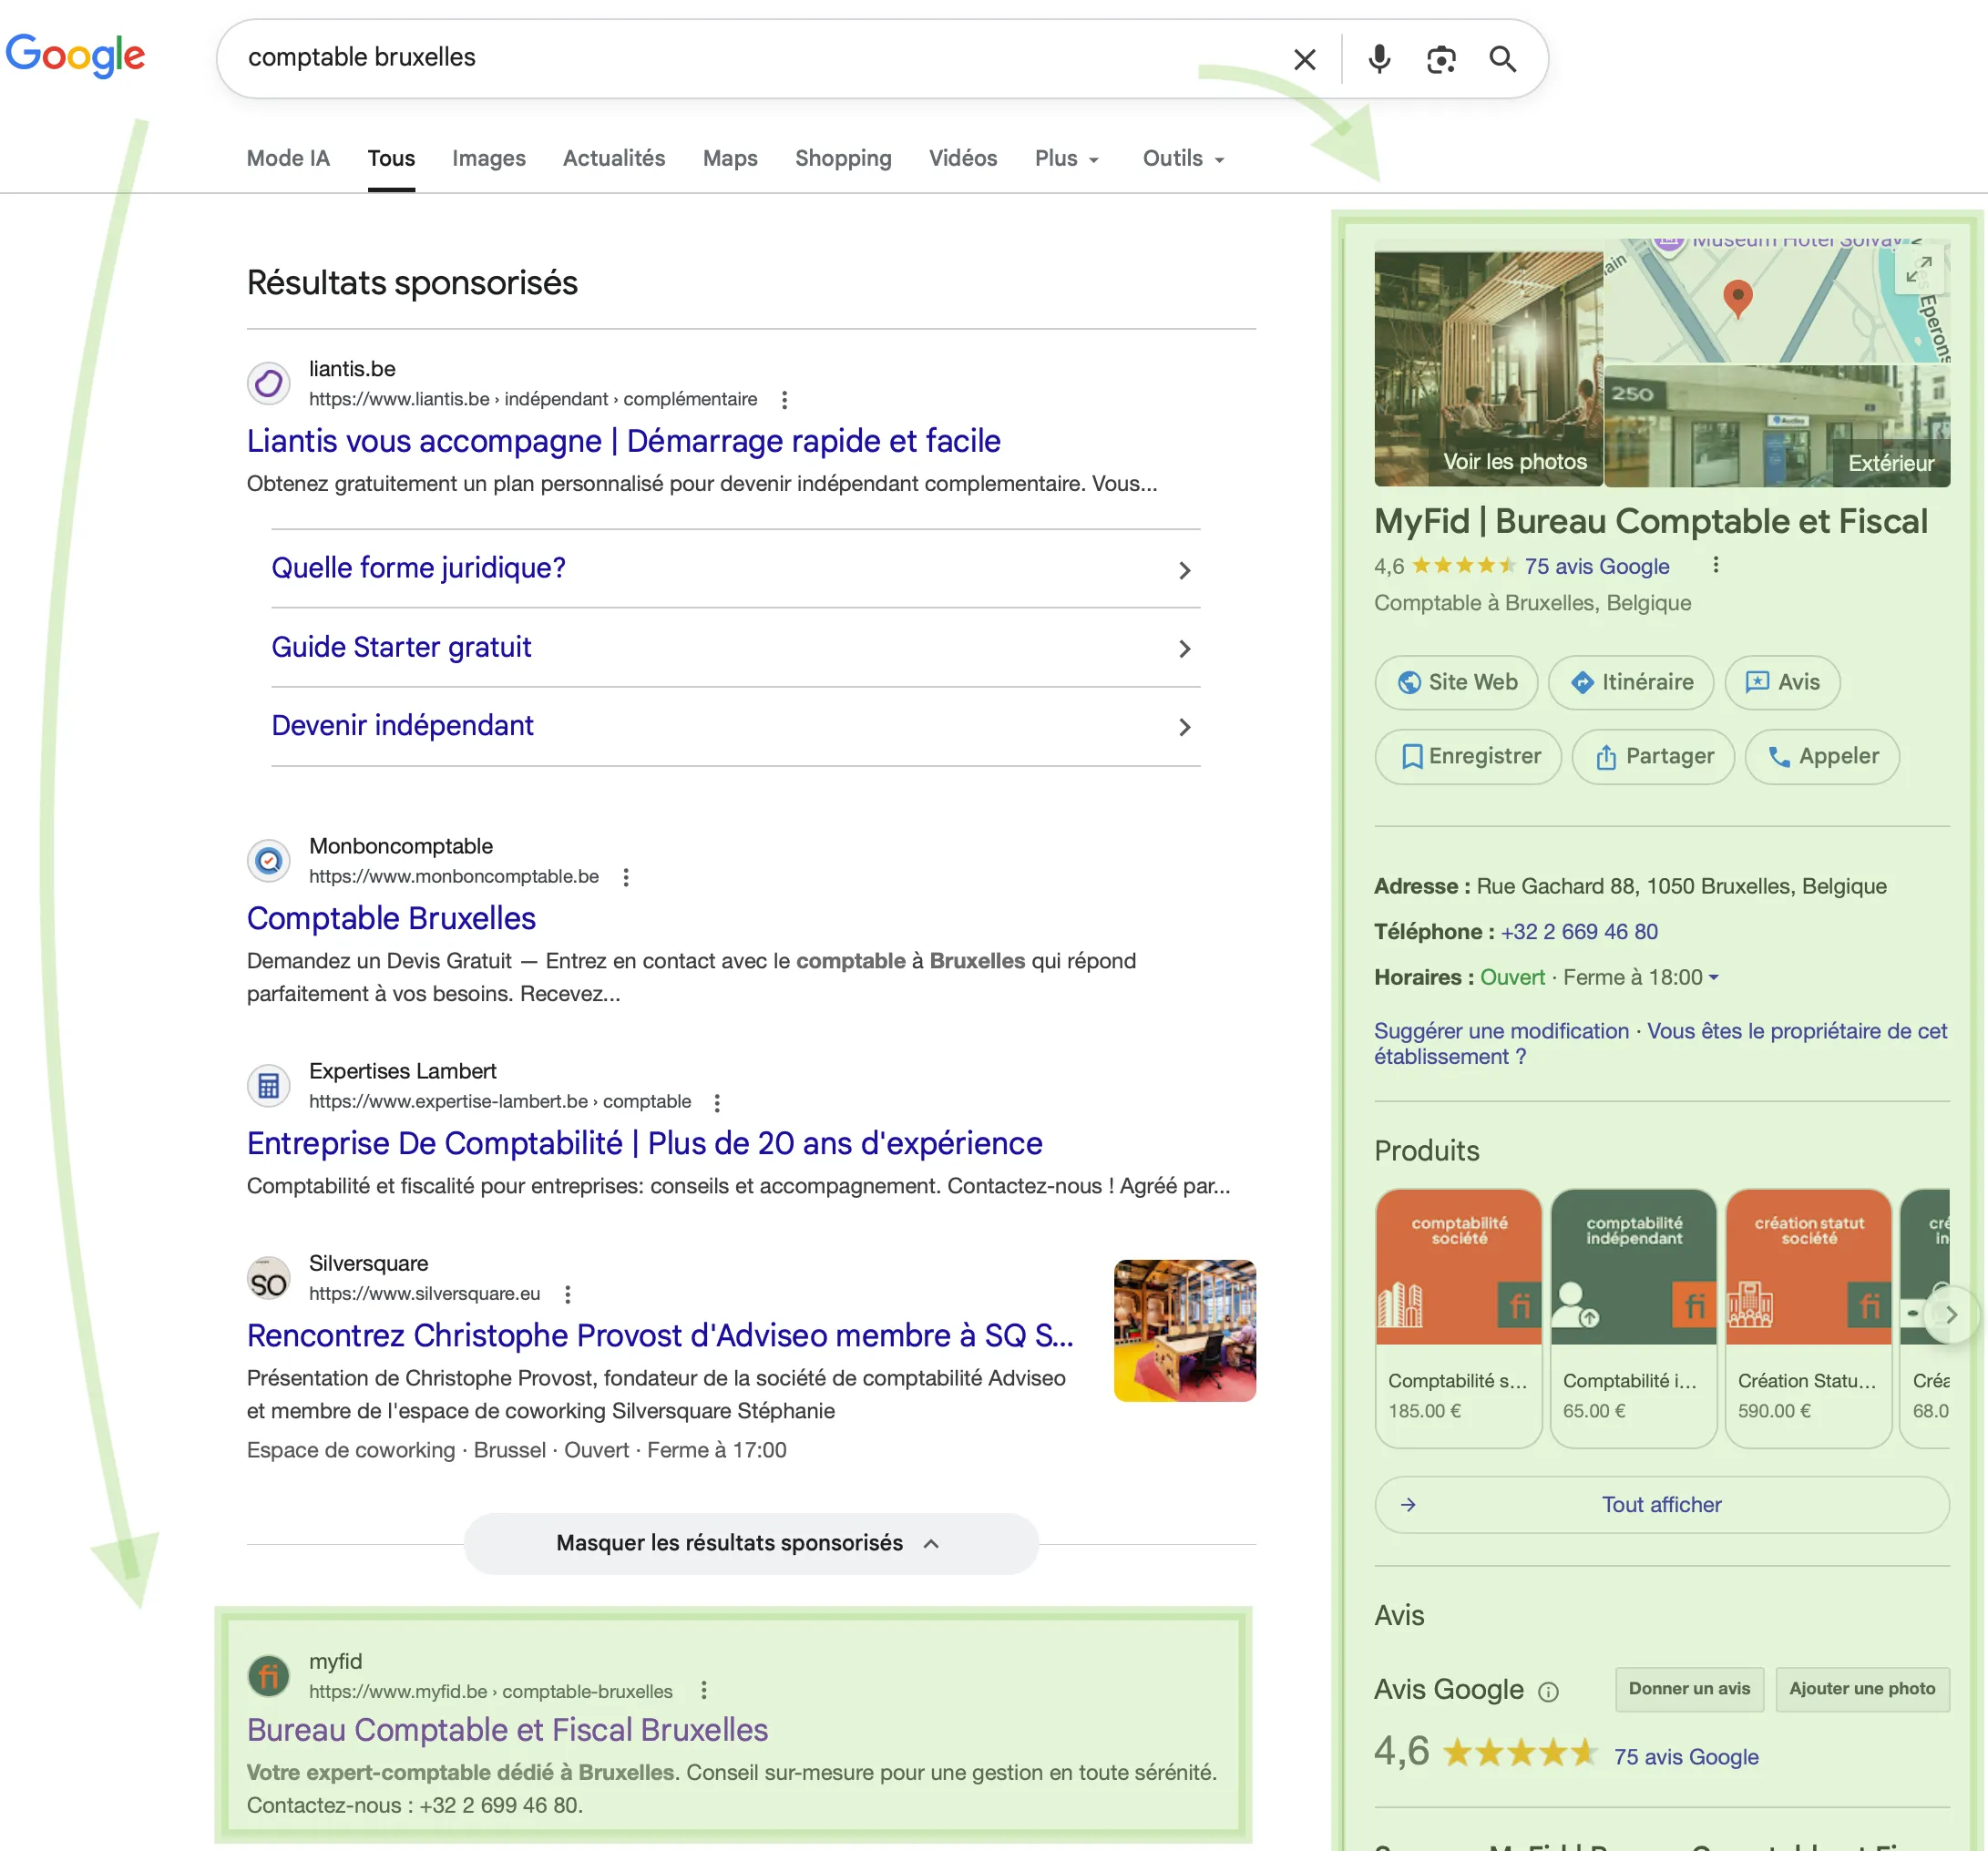Switch to the Maps tab

tap(729, 158)
